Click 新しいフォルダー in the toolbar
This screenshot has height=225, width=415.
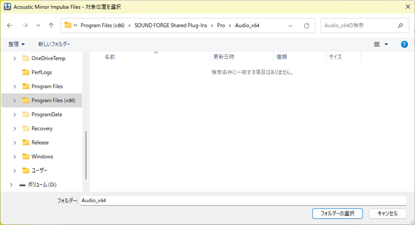click(x=54, y=45)
